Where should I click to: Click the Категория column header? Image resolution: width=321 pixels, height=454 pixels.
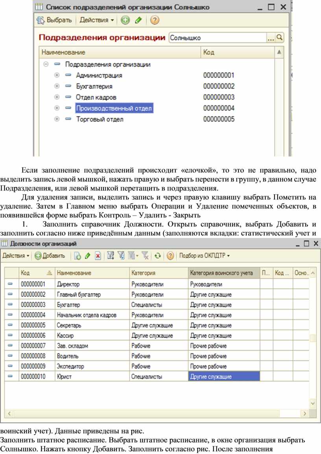click(x=159, y=273)
